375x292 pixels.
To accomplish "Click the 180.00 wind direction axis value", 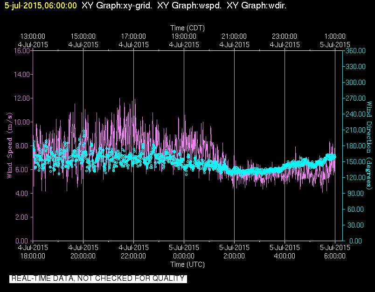I will point(355,146).
